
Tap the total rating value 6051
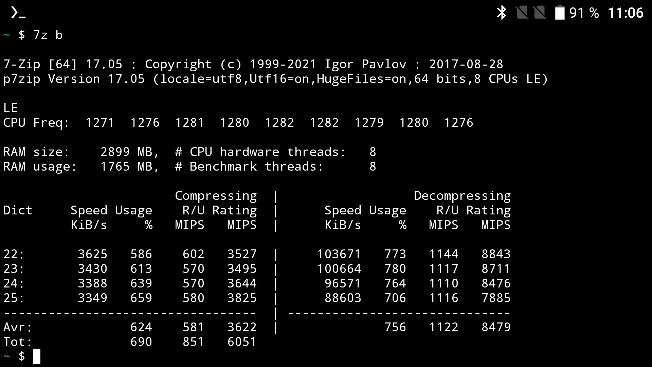242,342
